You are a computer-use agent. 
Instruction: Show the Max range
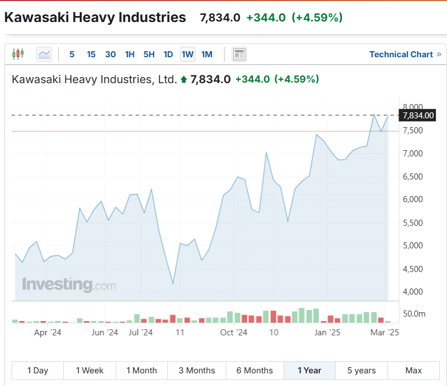(x=413, y=371)
